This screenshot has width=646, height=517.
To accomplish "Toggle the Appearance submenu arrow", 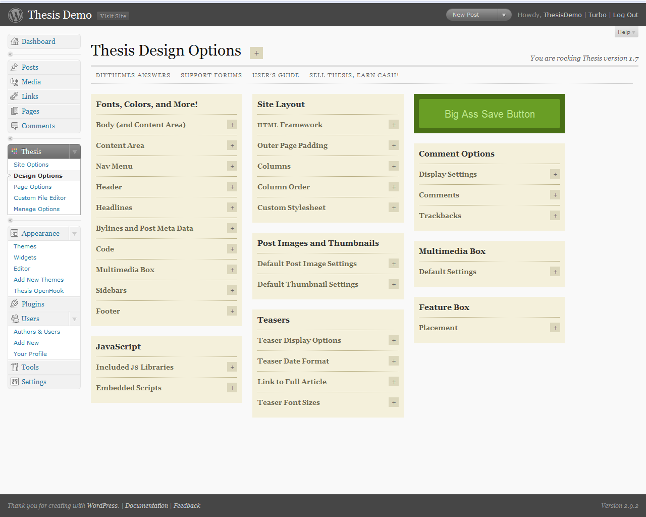I will point(75,233).
